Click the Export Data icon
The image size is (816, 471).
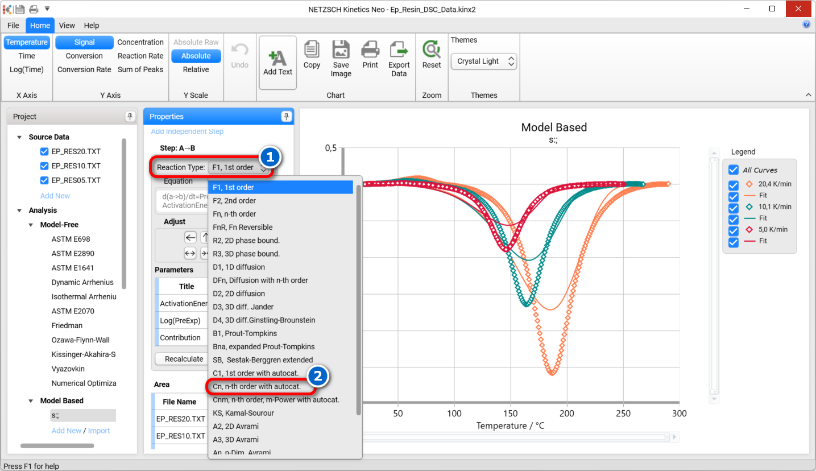(x=399, y=50)
